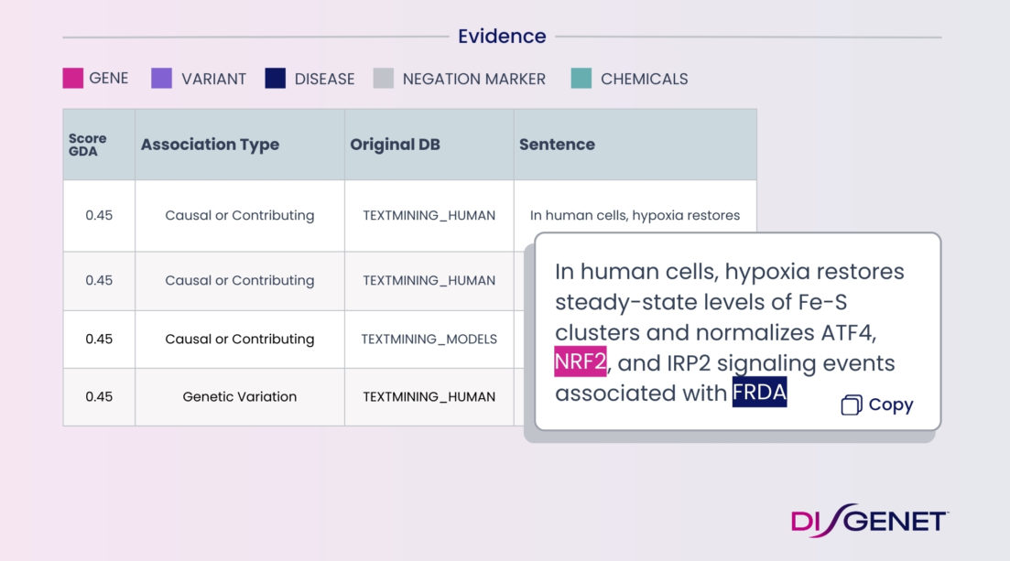Select the TEXTMINING_MODELS cell
Image resolution: width=1010 pixels, height=561 pixels.
429,339
